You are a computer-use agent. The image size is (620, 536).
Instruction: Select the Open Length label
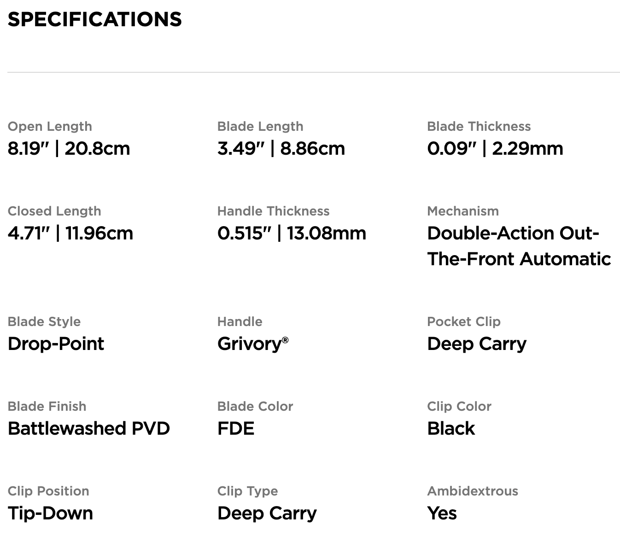50,127
